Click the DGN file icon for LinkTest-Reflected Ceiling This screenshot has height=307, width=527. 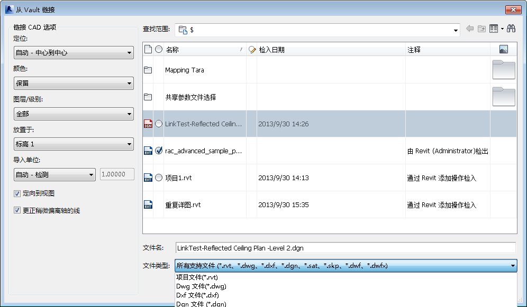(148, 124)
